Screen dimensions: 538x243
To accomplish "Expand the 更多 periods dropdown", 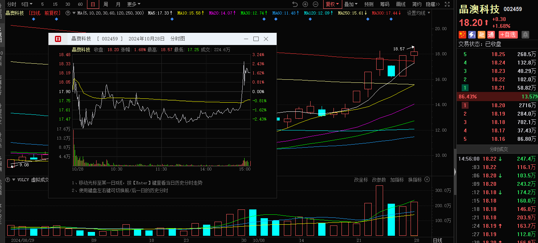I will [x=134, y=4].
